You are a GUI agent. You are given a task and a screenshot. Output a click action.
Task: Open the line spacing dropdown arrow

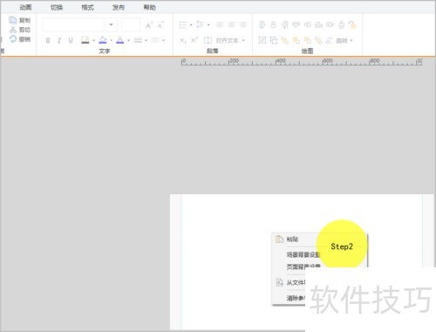[208, 25]
